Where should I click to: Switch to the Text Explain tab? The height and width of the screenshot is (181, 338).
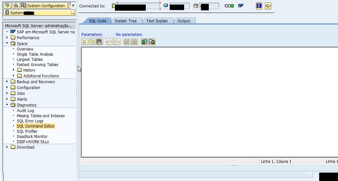click(157, 21)
